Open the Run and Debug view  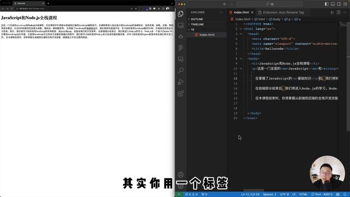click(x=180, y=82)
